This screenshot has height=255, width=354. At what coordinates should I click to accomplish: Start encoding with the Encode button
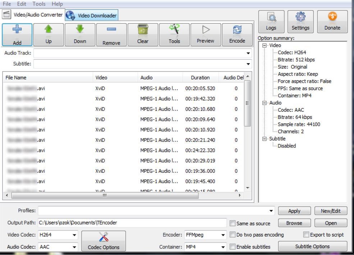point(237,34)
